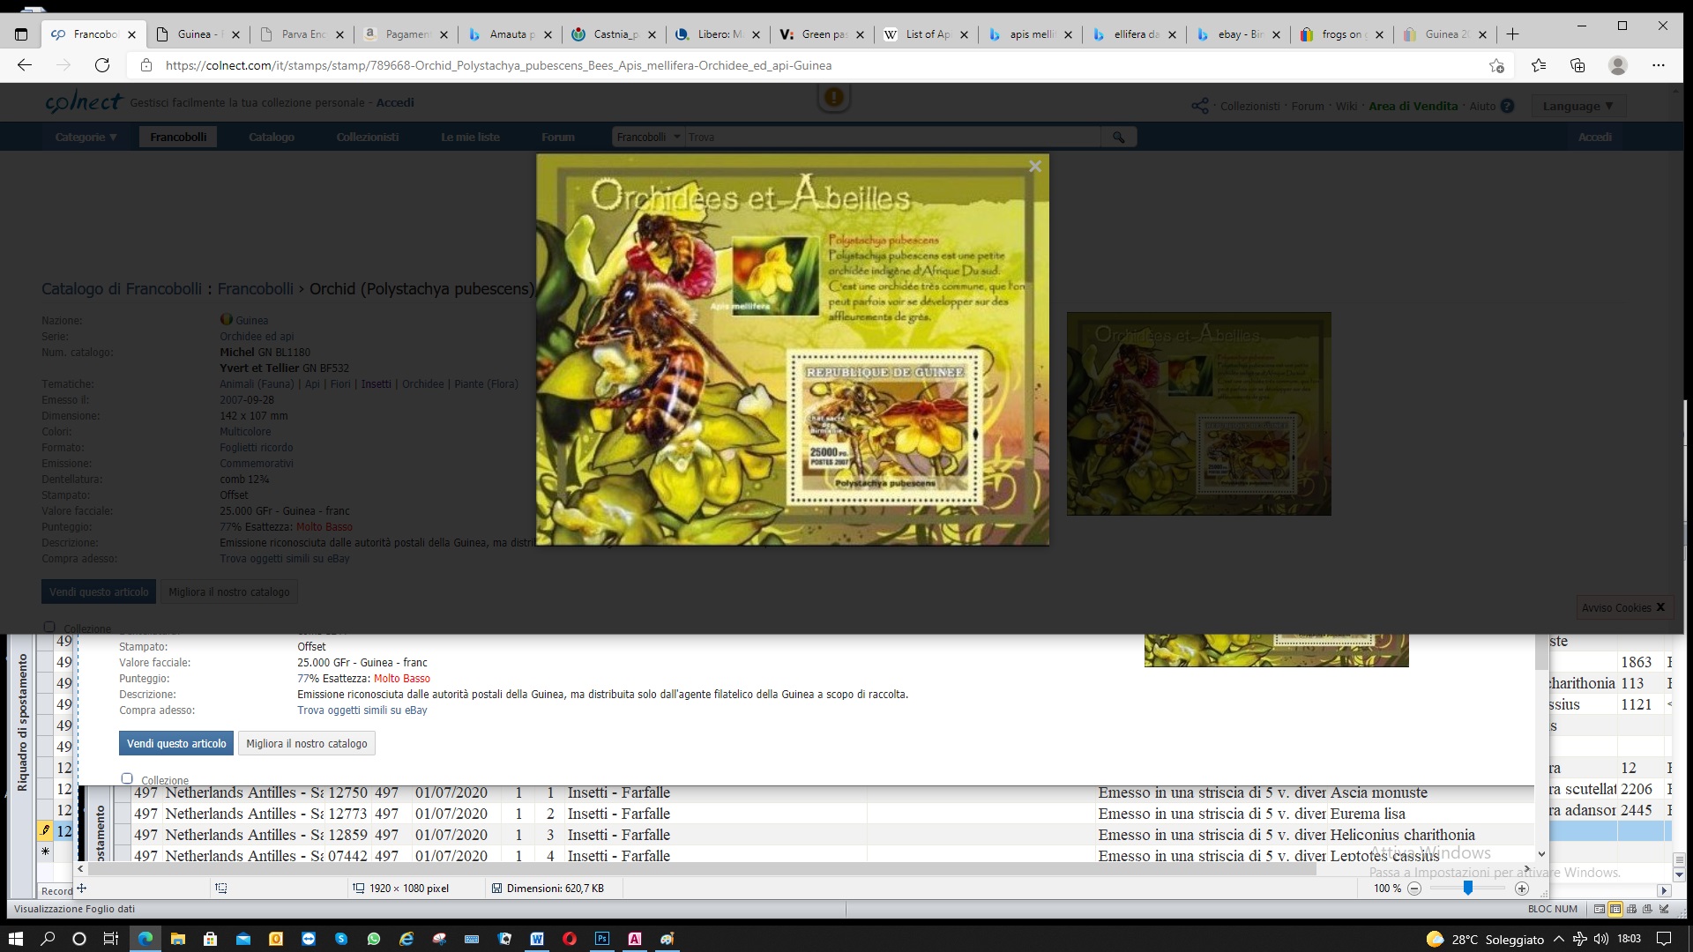Open Edge Collections icon
The image size is (1693, 952).
coord(1577,65)
